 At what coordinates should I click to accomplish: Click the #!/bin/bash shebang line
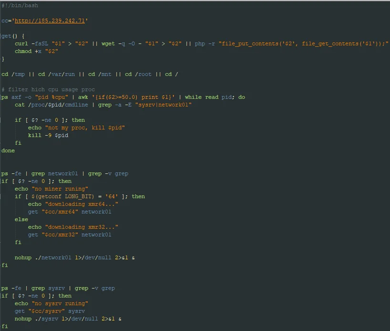[x=20, y=5]
